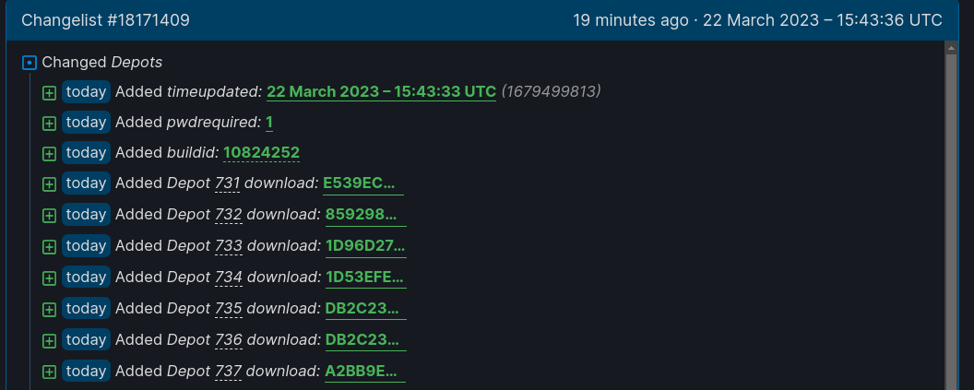Open the Changelist #18171409 header link

click(105, 19)
